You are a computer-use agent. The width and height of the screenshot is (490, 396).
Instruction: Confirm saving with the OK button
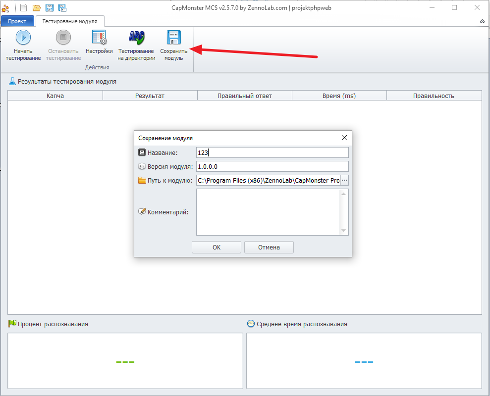click(216, 247)
